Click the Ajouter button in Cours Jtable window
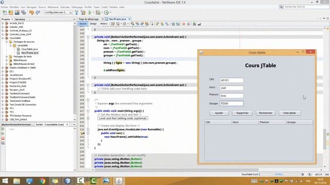Screen dimensions: 330x185 point(219,113)
